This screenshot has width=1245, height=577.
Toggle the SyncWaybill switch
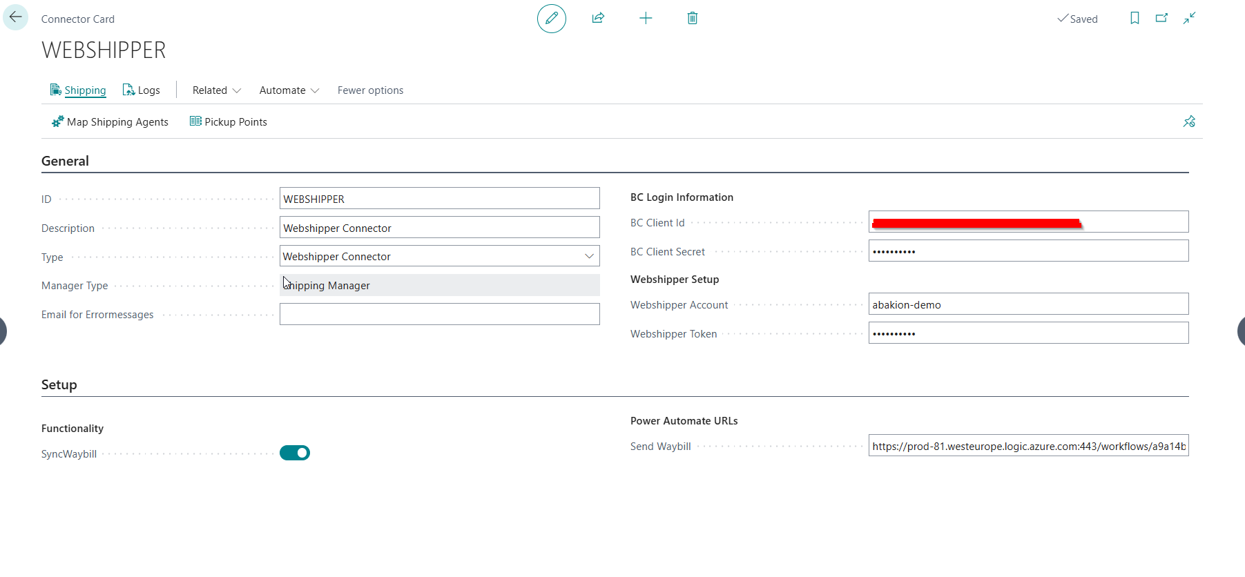(295, 453)
